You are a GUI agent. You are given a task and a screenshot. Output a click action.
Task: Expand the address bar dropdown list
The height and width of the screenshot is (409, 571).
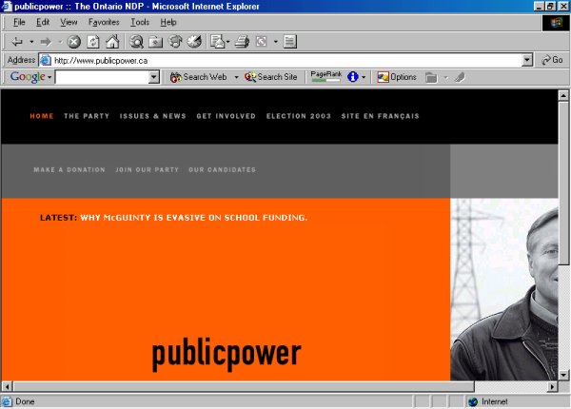pyautogui.click(x=527, y=61)
